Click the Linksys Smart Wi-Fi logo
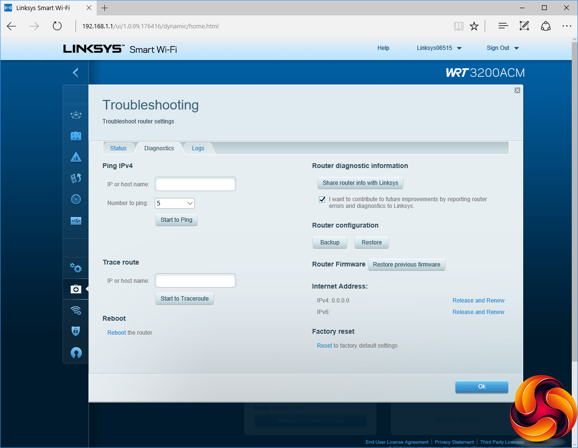 [120, 48]
